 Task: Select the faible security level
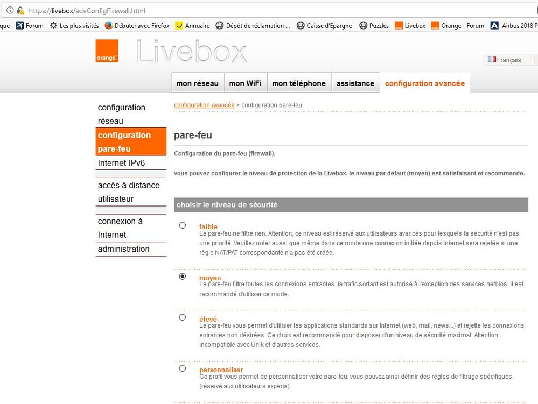(x=183, y=225)
